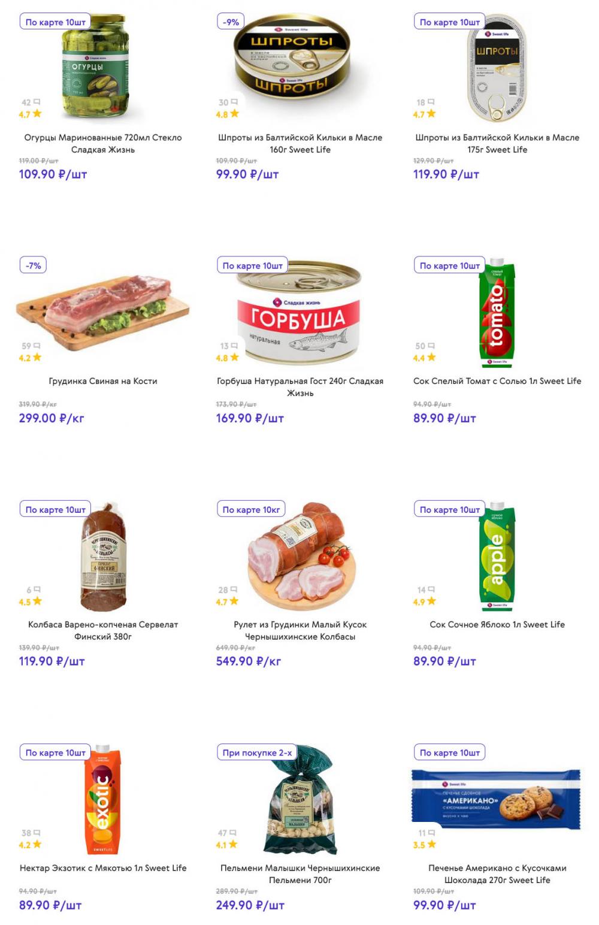
Task: Open the Шпроты 175г Sweet Life product title
Action: tap(497, 143)
